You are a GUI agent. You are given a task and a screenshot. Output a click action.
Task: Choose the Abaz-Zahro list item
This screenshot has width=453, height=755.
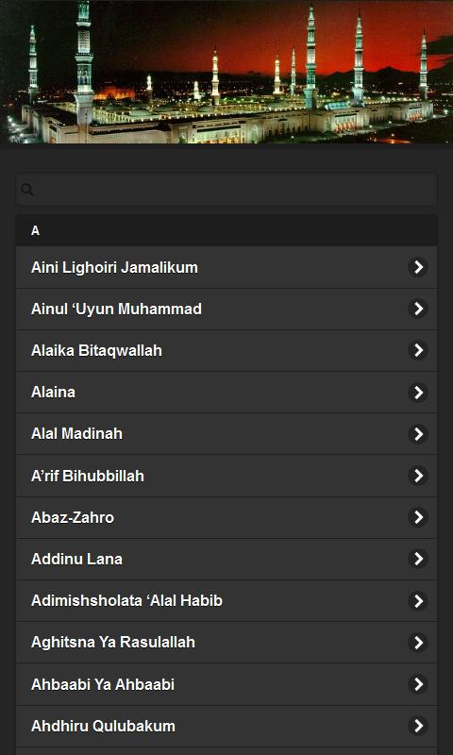coord(226,517)
